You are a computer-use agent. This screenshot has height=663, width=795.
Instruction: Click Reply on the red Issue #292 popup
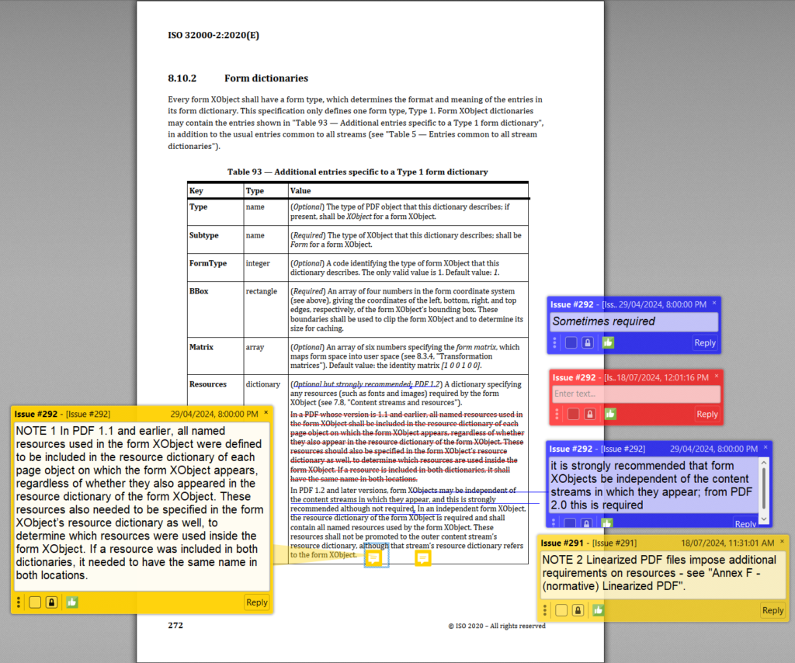pyautogui.click(x=706, y=414)
